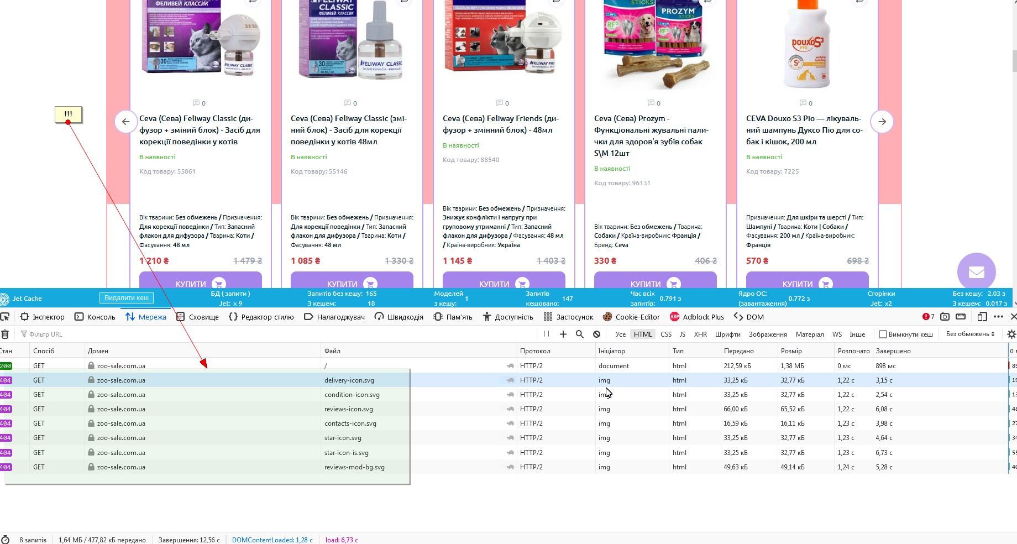Screen dimensions: 1017x544
Task: Click the 'Фільтр URL' input field
Action: [279, 334]
